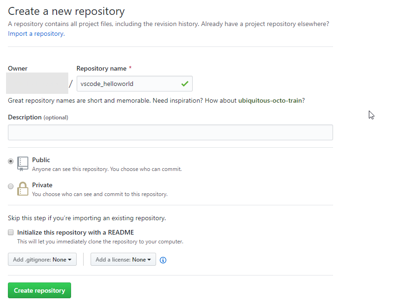Click the Initialize README label text
Screen dimensions: 406x308
click(x=76, y=232)
